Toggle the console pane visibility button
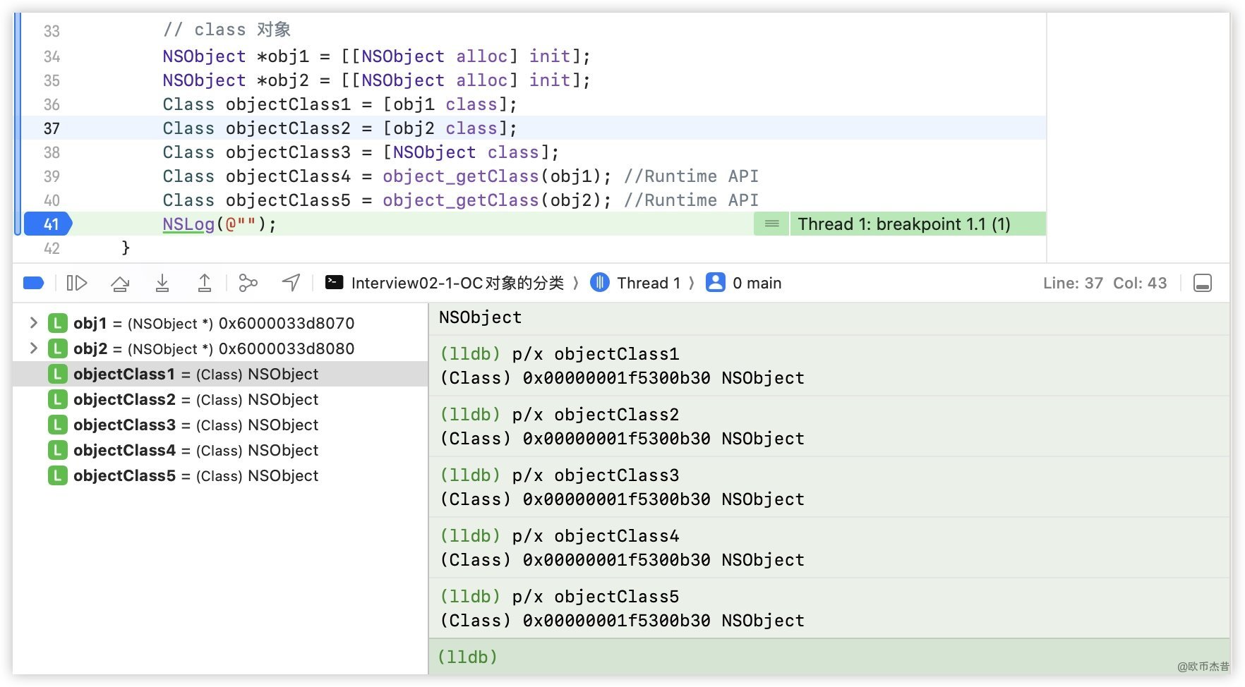 pos(1202,283)
